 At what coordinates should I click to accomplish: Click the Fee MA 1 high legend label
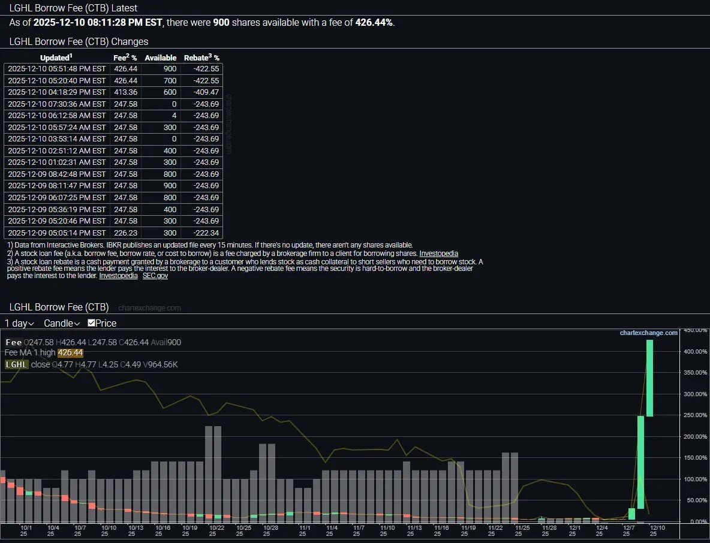30,352
